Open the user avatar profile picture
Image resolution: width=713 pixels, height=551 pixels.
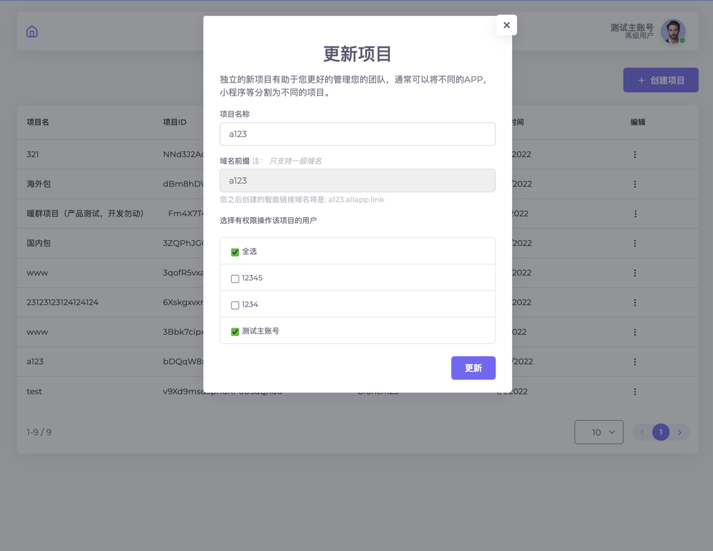673,31
